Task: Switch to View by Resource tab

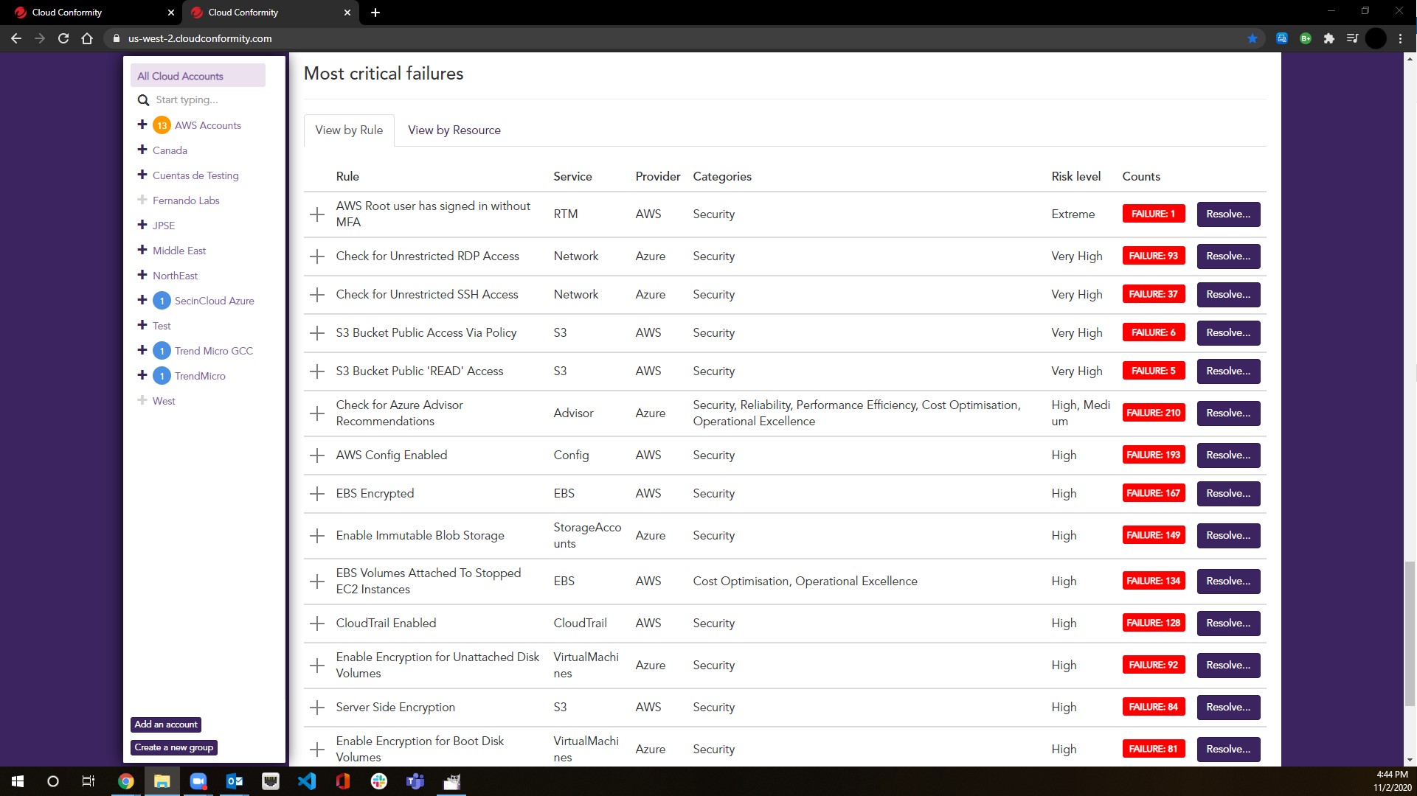Action: tap(454, 130)
